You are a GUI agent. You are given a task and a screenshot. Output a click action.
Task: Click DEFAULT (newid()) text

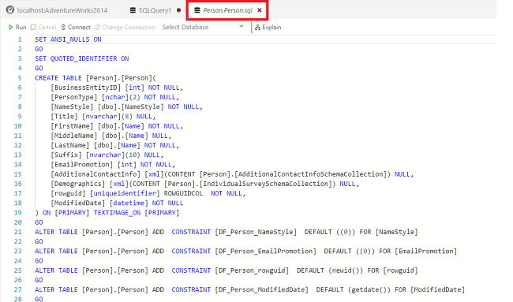coord(330,270)
